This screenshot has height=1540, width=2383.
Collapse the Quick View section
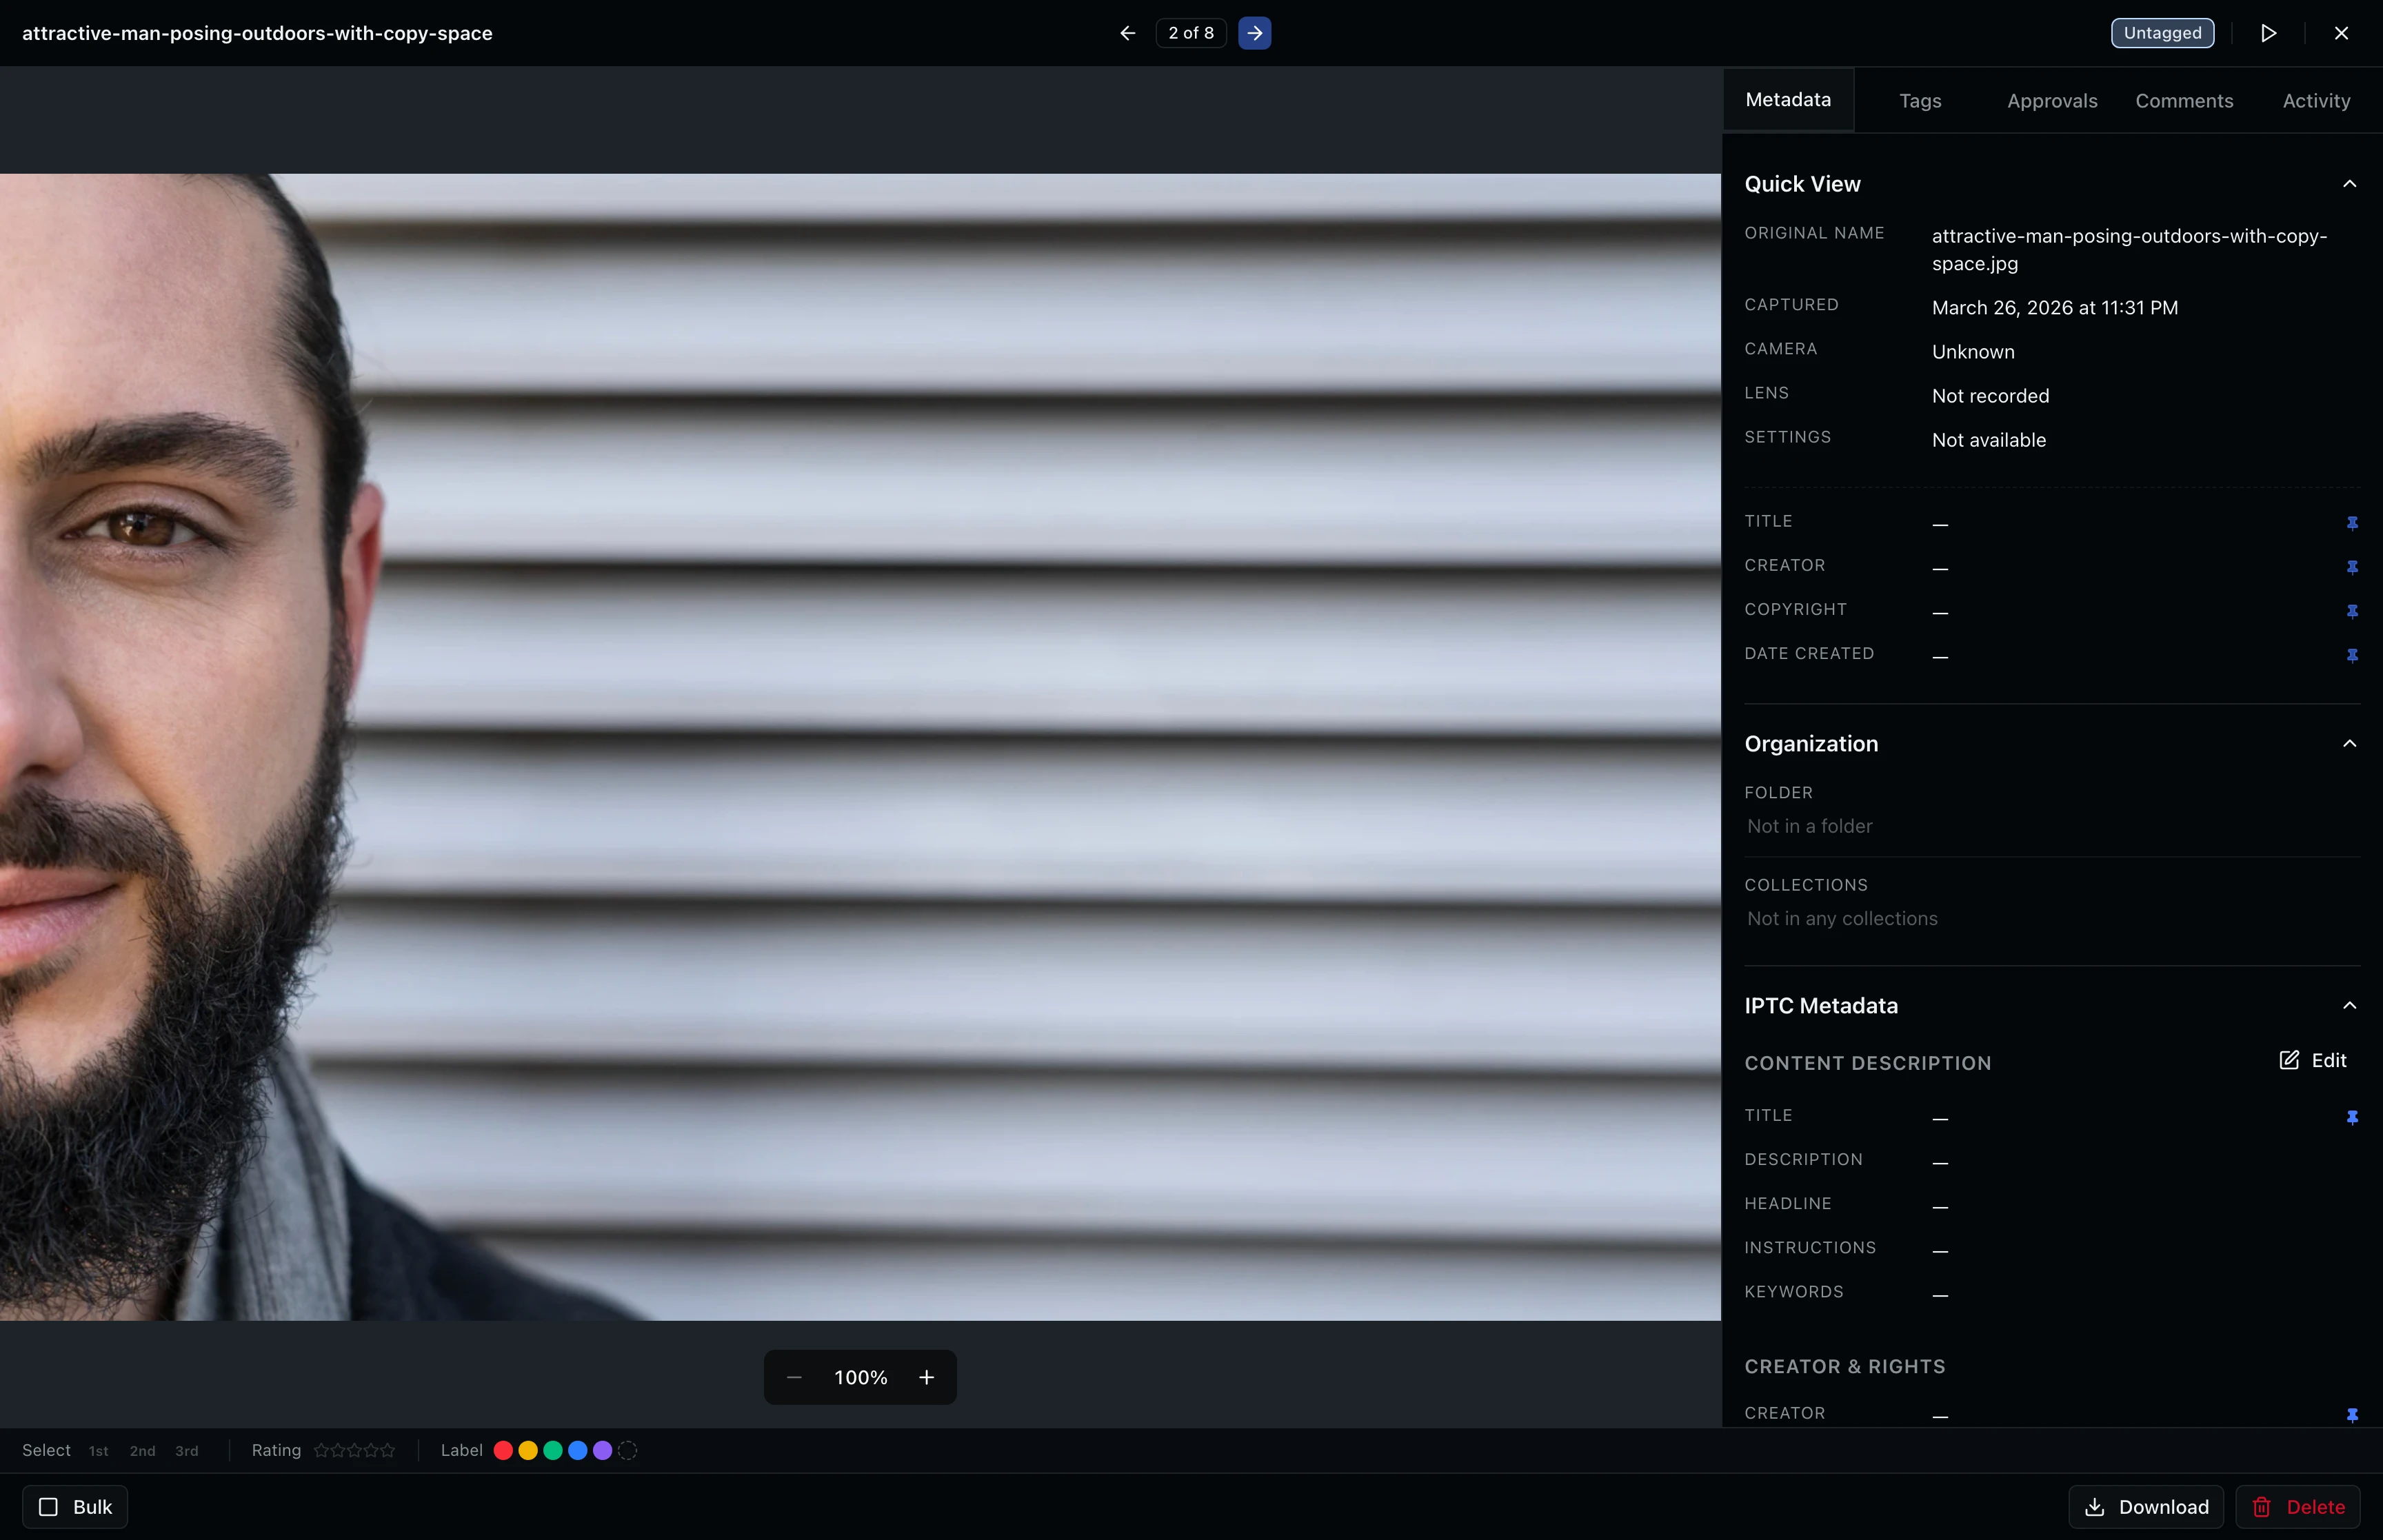click(x=2349, y=183)
